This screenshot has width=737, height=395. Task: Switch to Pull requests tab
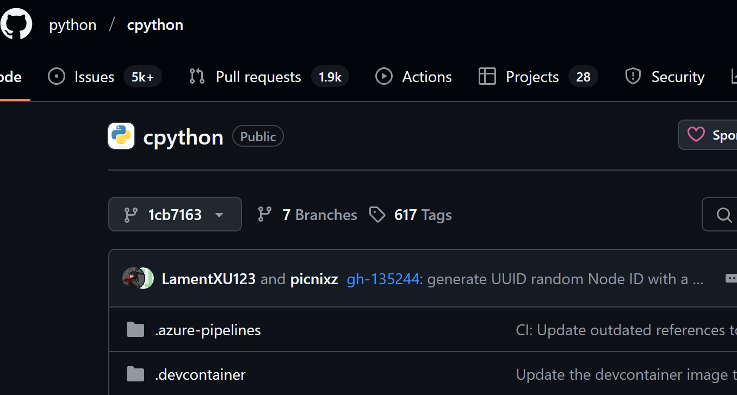coord(269,77)
